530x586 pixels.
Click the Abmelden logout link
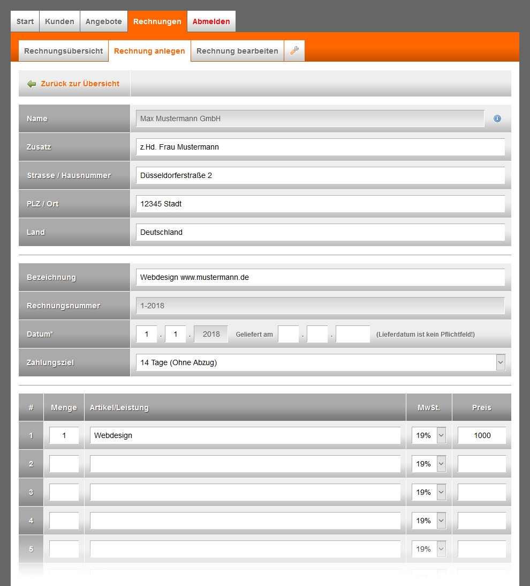(211, 21)
